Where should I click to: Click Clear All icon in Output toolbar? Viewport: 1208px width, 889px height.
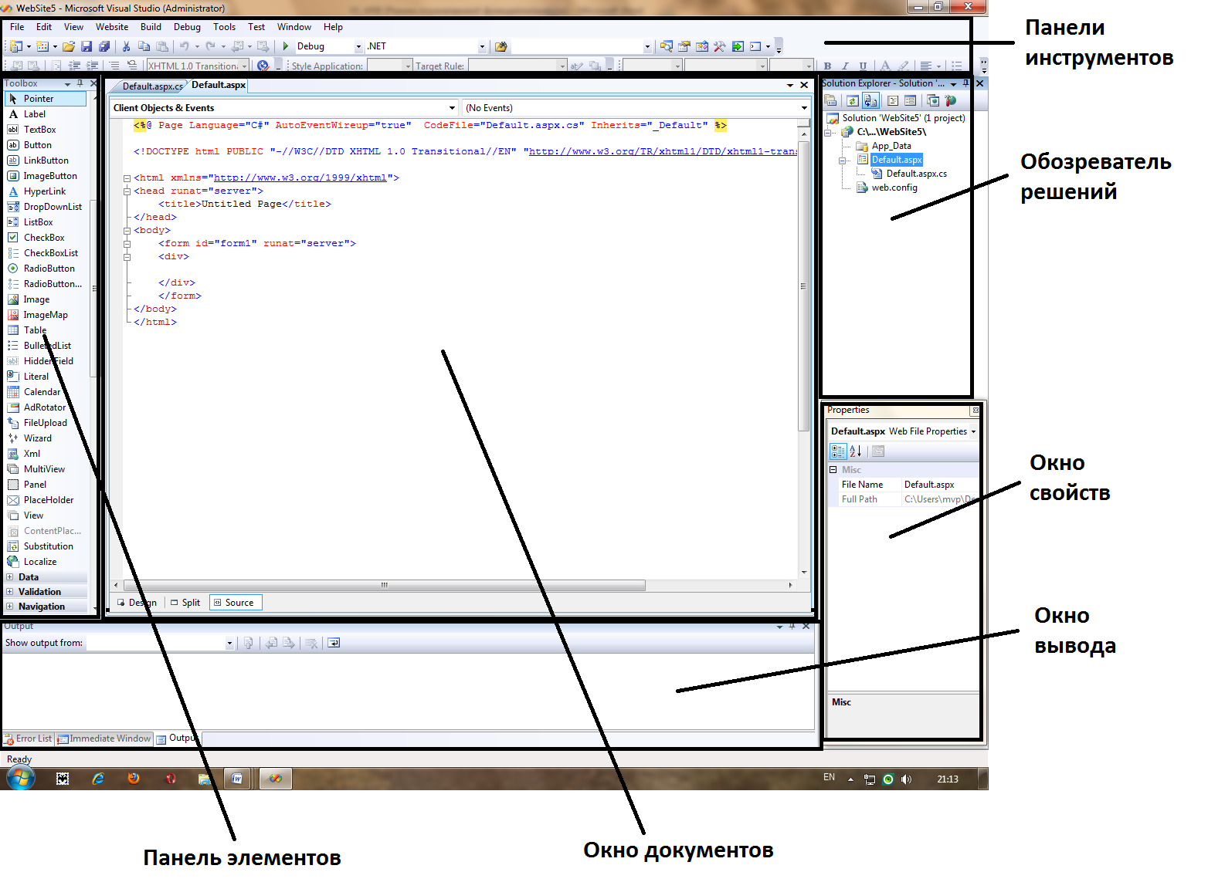pyautogui.click(x=311, y=643)
